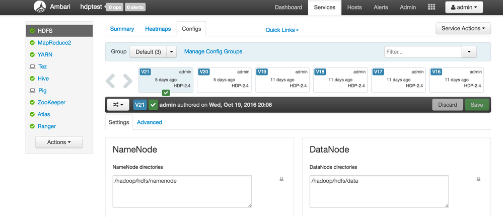The width and height of the screenshot is (503, 217).
Task: Click the green checkmark beside V21 author
Action: pos(153,105)
